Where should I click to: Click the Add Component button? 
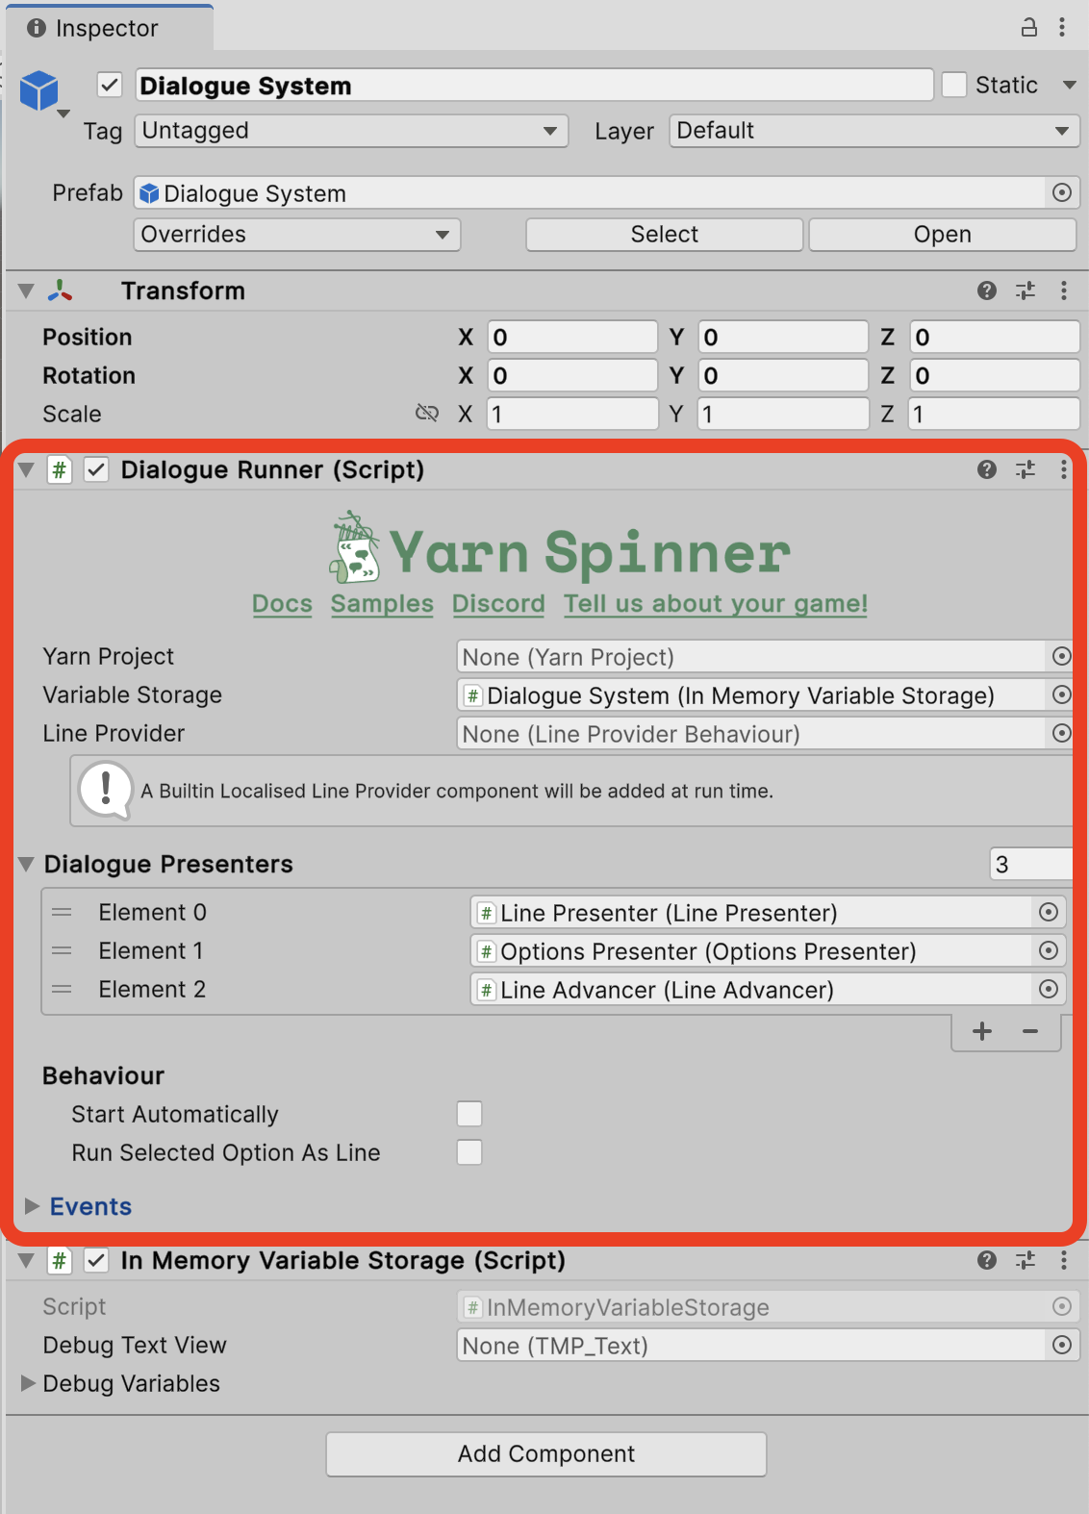click(545, 1453)
